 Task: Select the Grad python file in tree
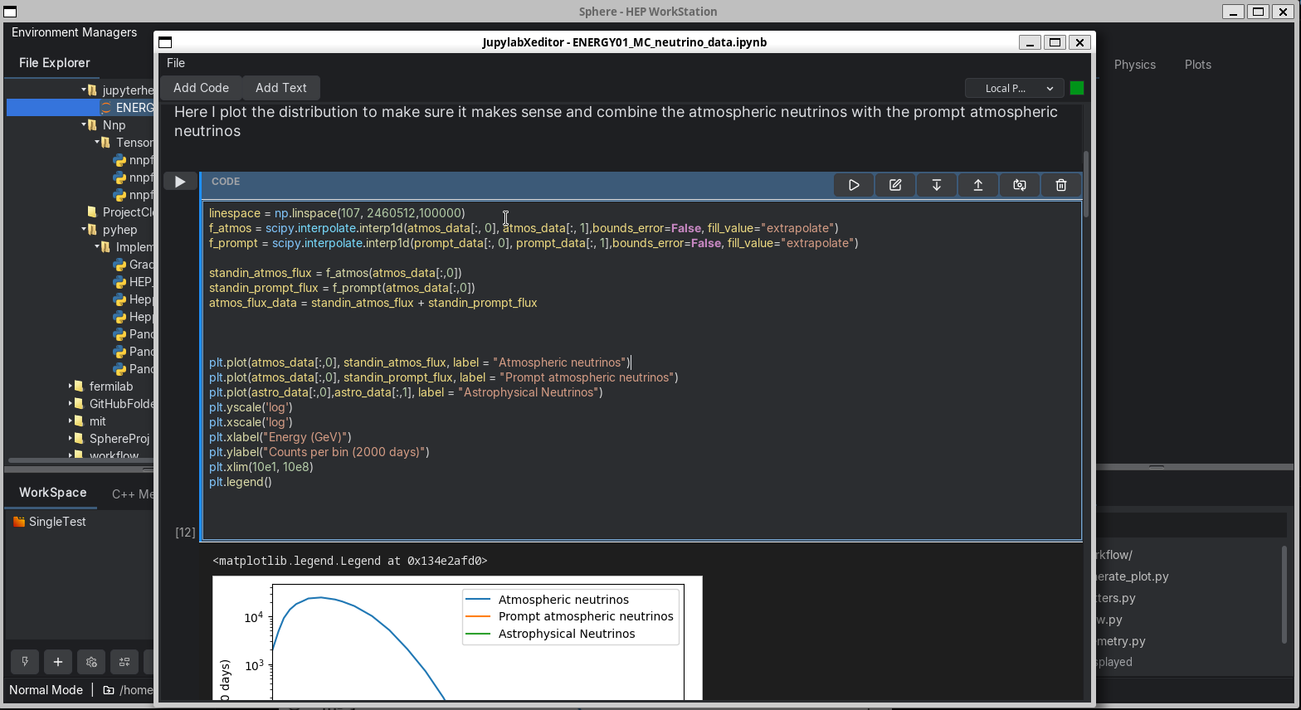141,265
